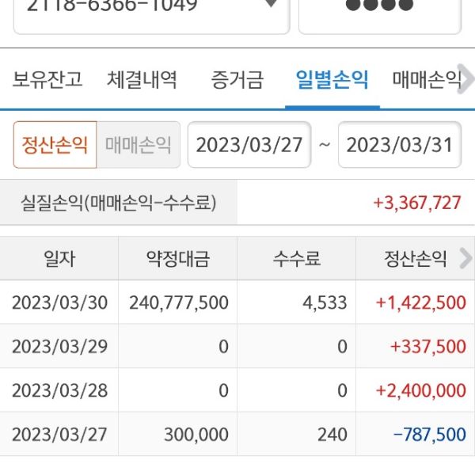Select the 증거금 tab
The image size is (475, 475).
click(x=237, y=80)
